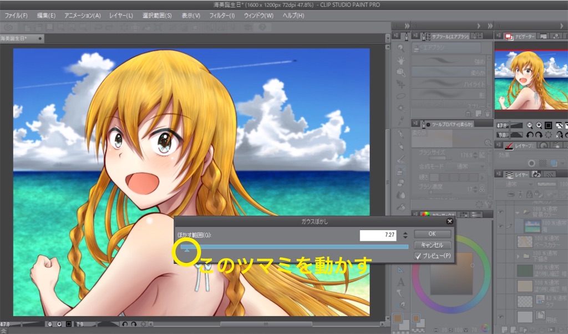Select the Operation object tool
The image size is (568, 334).
click(x=400, y=72)
